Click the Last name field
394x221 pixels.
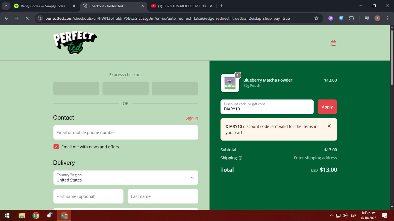(163, 196)
